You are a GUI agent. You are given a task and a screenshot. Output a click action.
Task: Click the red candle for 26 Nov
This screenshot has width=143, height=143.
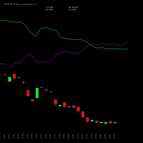tap(88, 120)
